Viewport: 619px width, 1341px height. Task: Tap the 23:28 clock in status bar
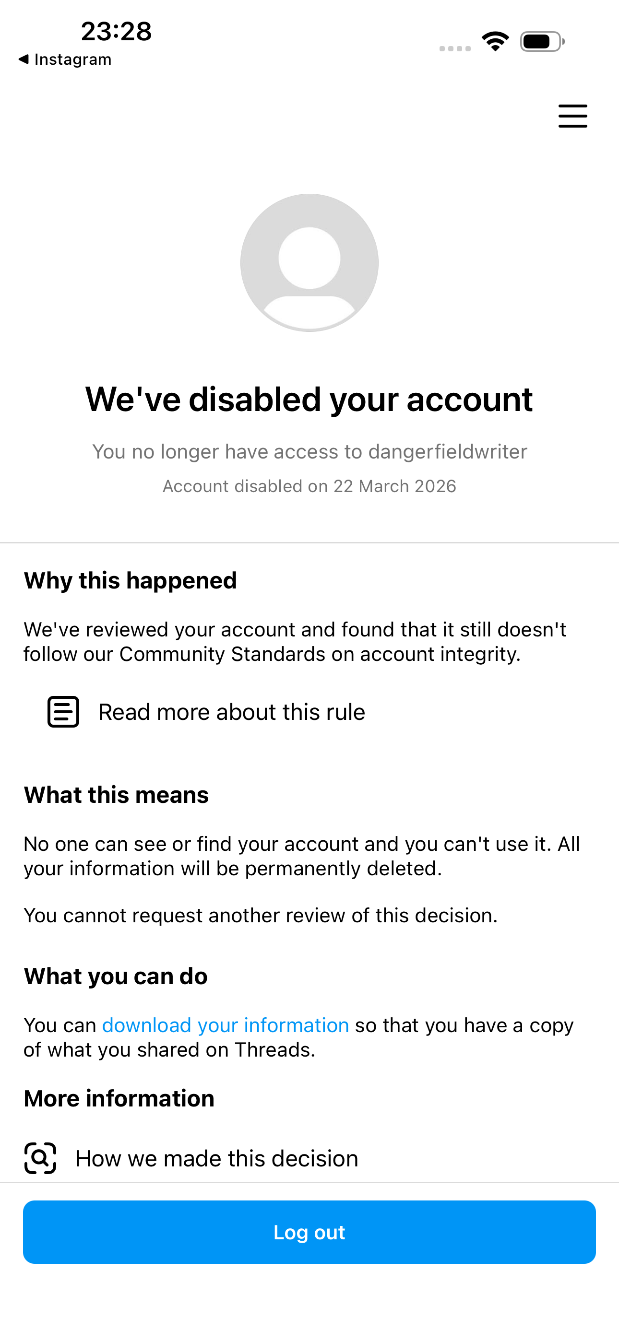point(116,31)
